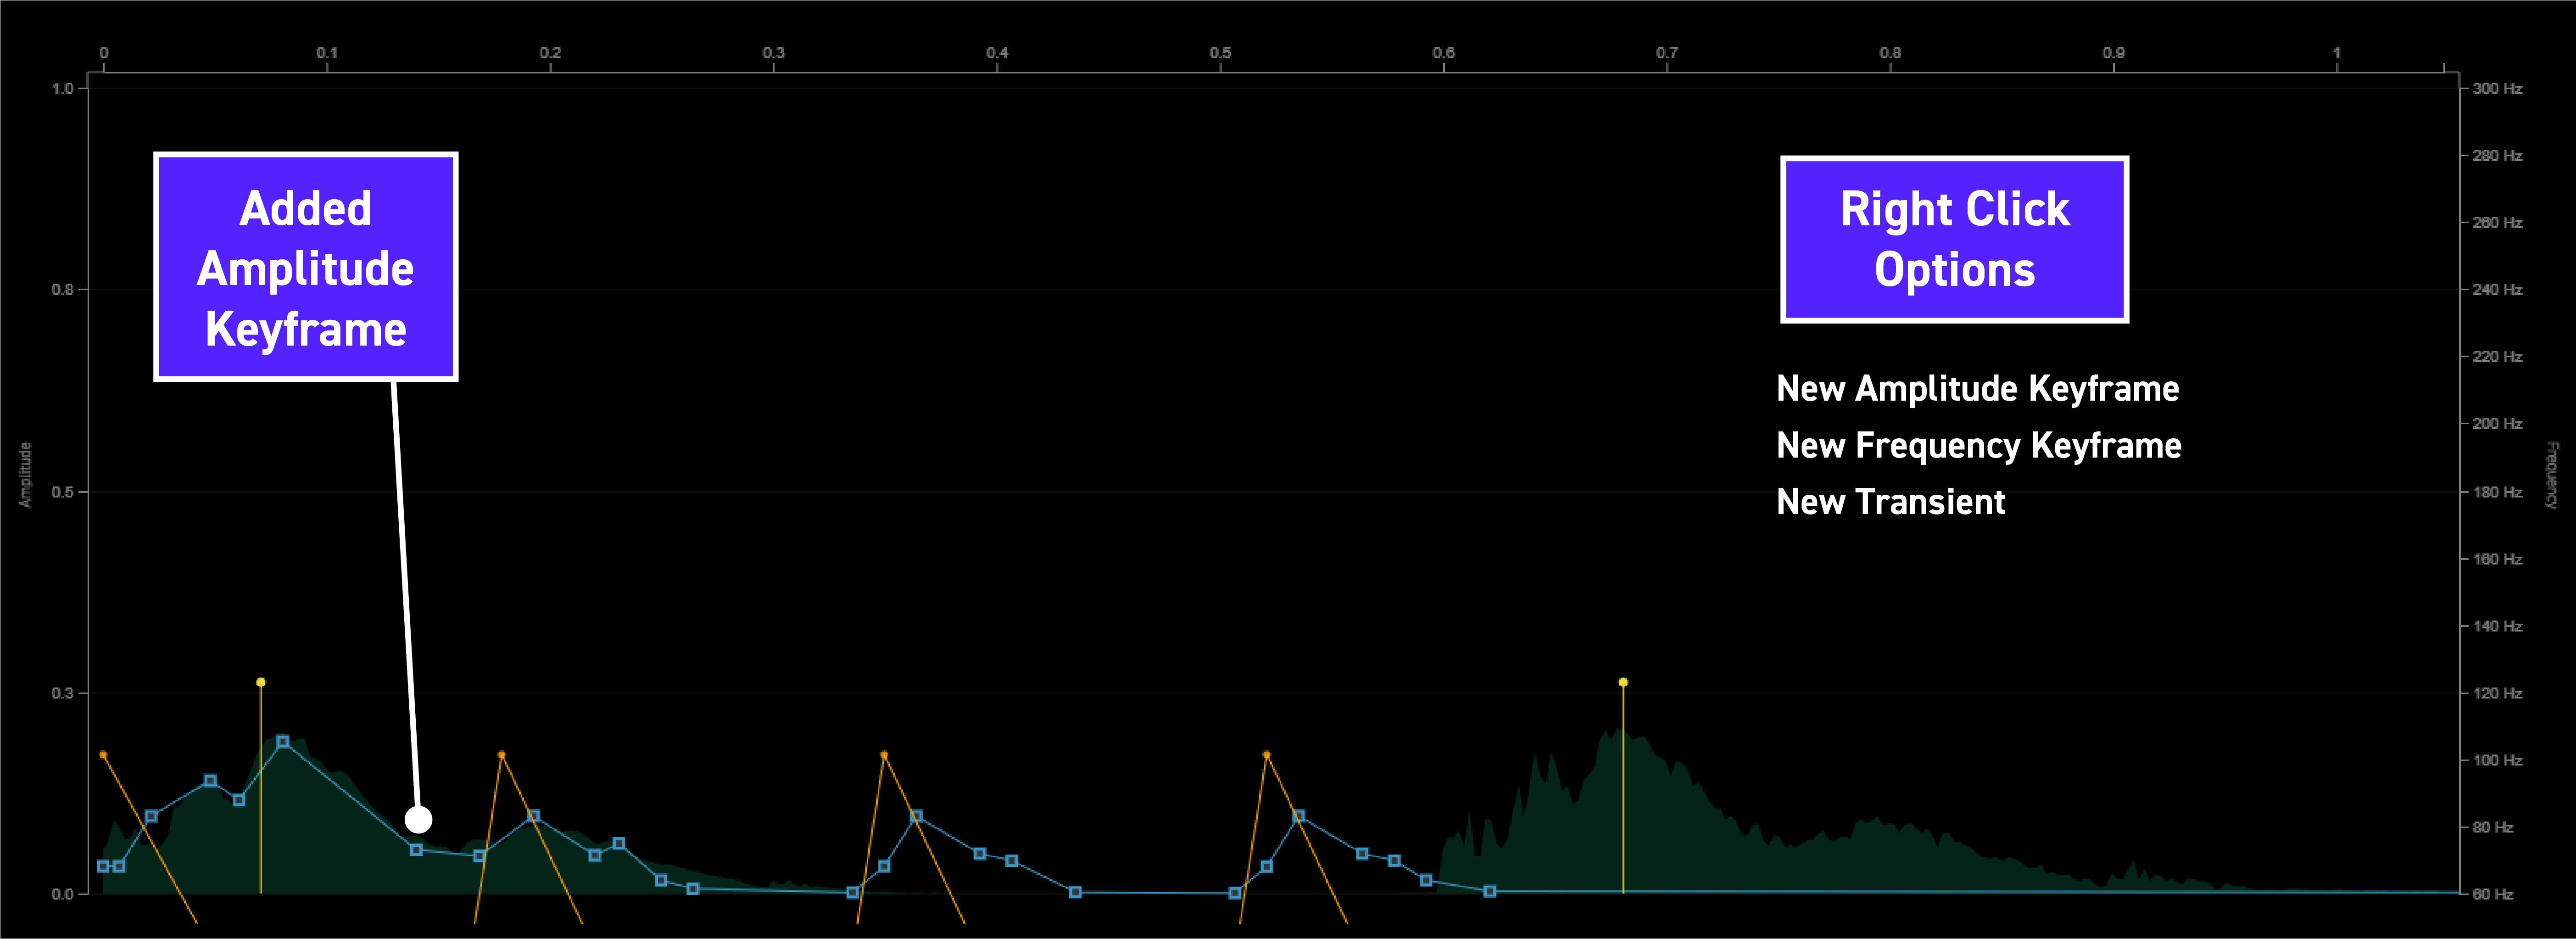Screen dimensions: 2576x939
Task: Click the 300 Hz frequency axis label
Action: click(x=2497, y=89)
